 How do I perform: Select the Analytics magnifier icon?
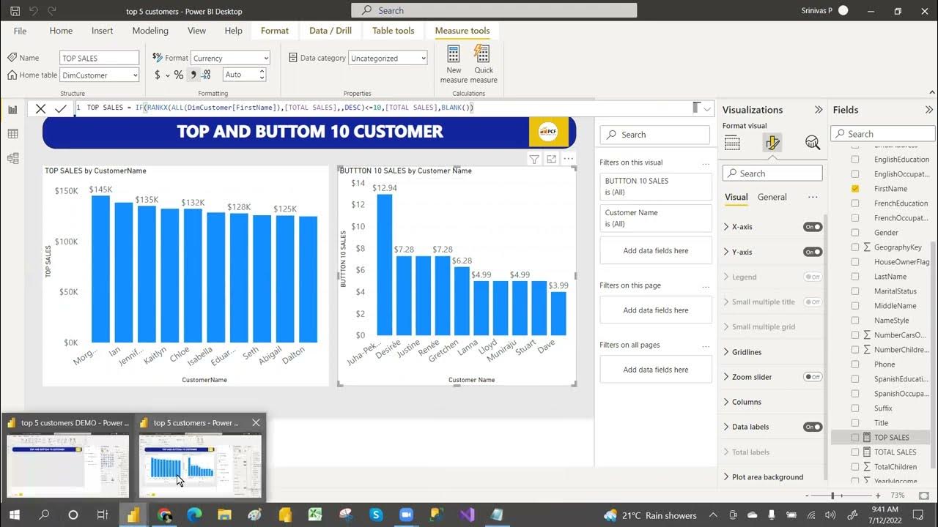click(812, 143)
